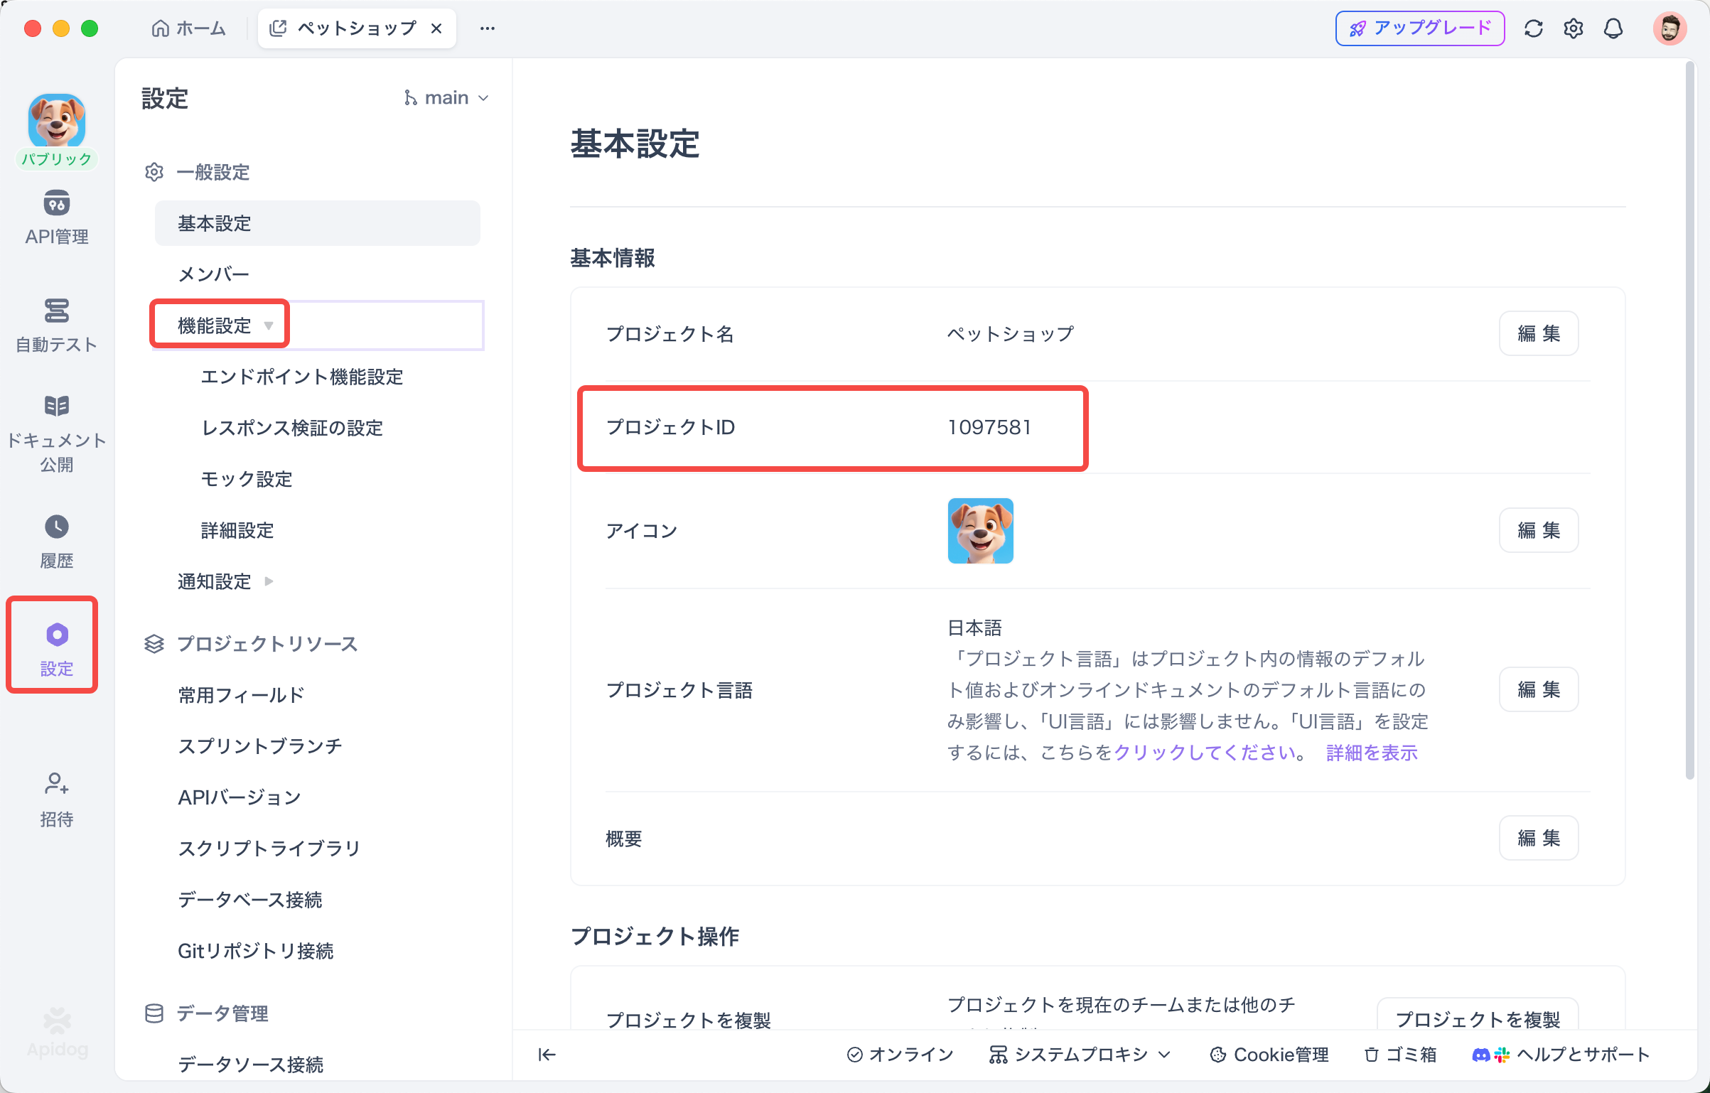Open 自動テスト in the left sidebar

pyautogui.click(x=57, y=326)
